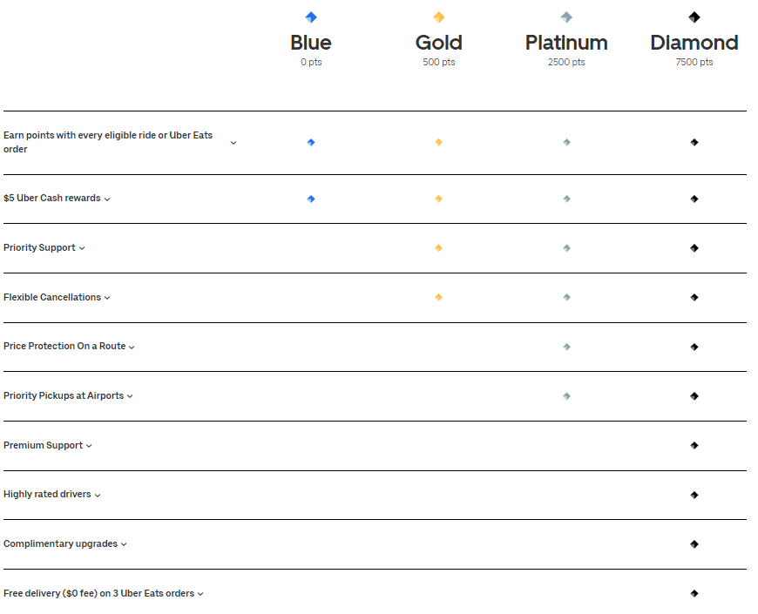The width and height of the screenshot is (758, 614).
Task: Click Platinum diamond in Priority Support row
Action: point(566,248)
